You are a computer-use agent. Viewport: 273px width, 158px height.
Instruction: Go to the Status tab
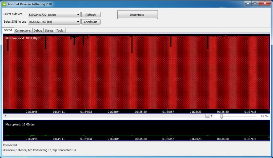[49, 30]
